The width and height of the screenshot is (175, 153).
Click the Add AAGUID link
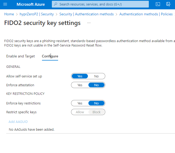pos(18,122)
